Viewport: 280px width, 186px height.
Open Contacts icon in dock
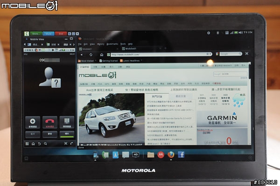(115, 155)
